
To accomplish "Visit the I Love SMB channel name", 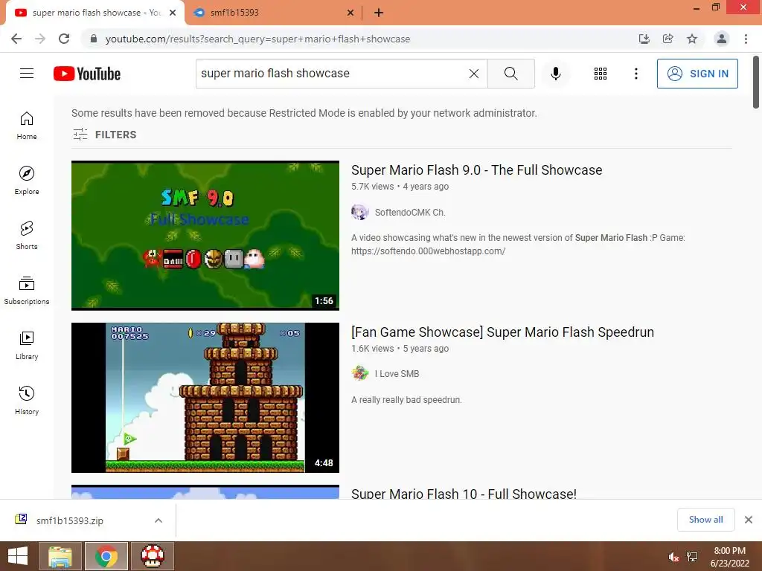I will (x=397, y=373).
